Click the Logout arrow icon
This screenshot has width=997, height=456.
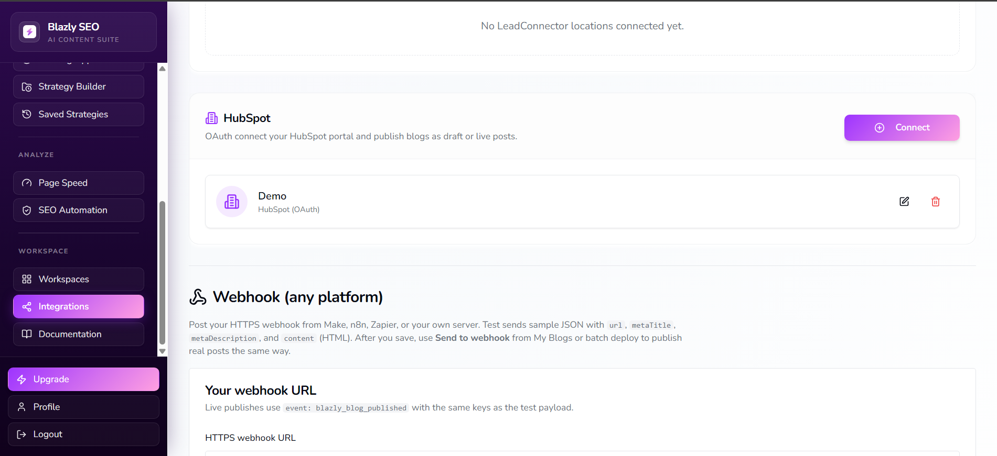[22, 435]
